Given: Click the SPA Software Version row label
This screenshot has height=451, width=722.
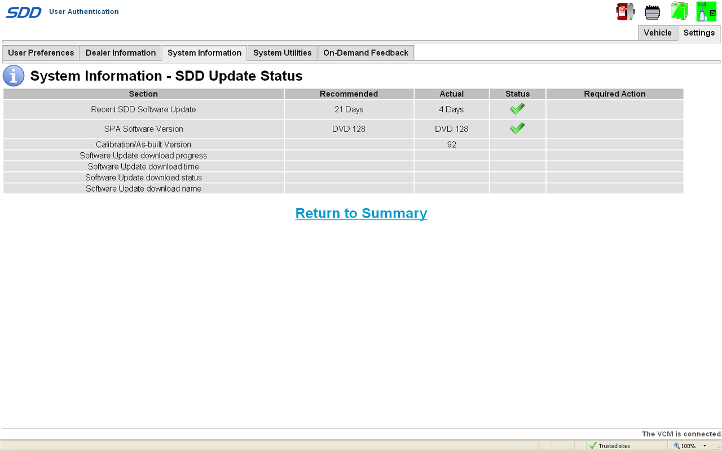Looking at the screenshot, I should pos(143,129).
